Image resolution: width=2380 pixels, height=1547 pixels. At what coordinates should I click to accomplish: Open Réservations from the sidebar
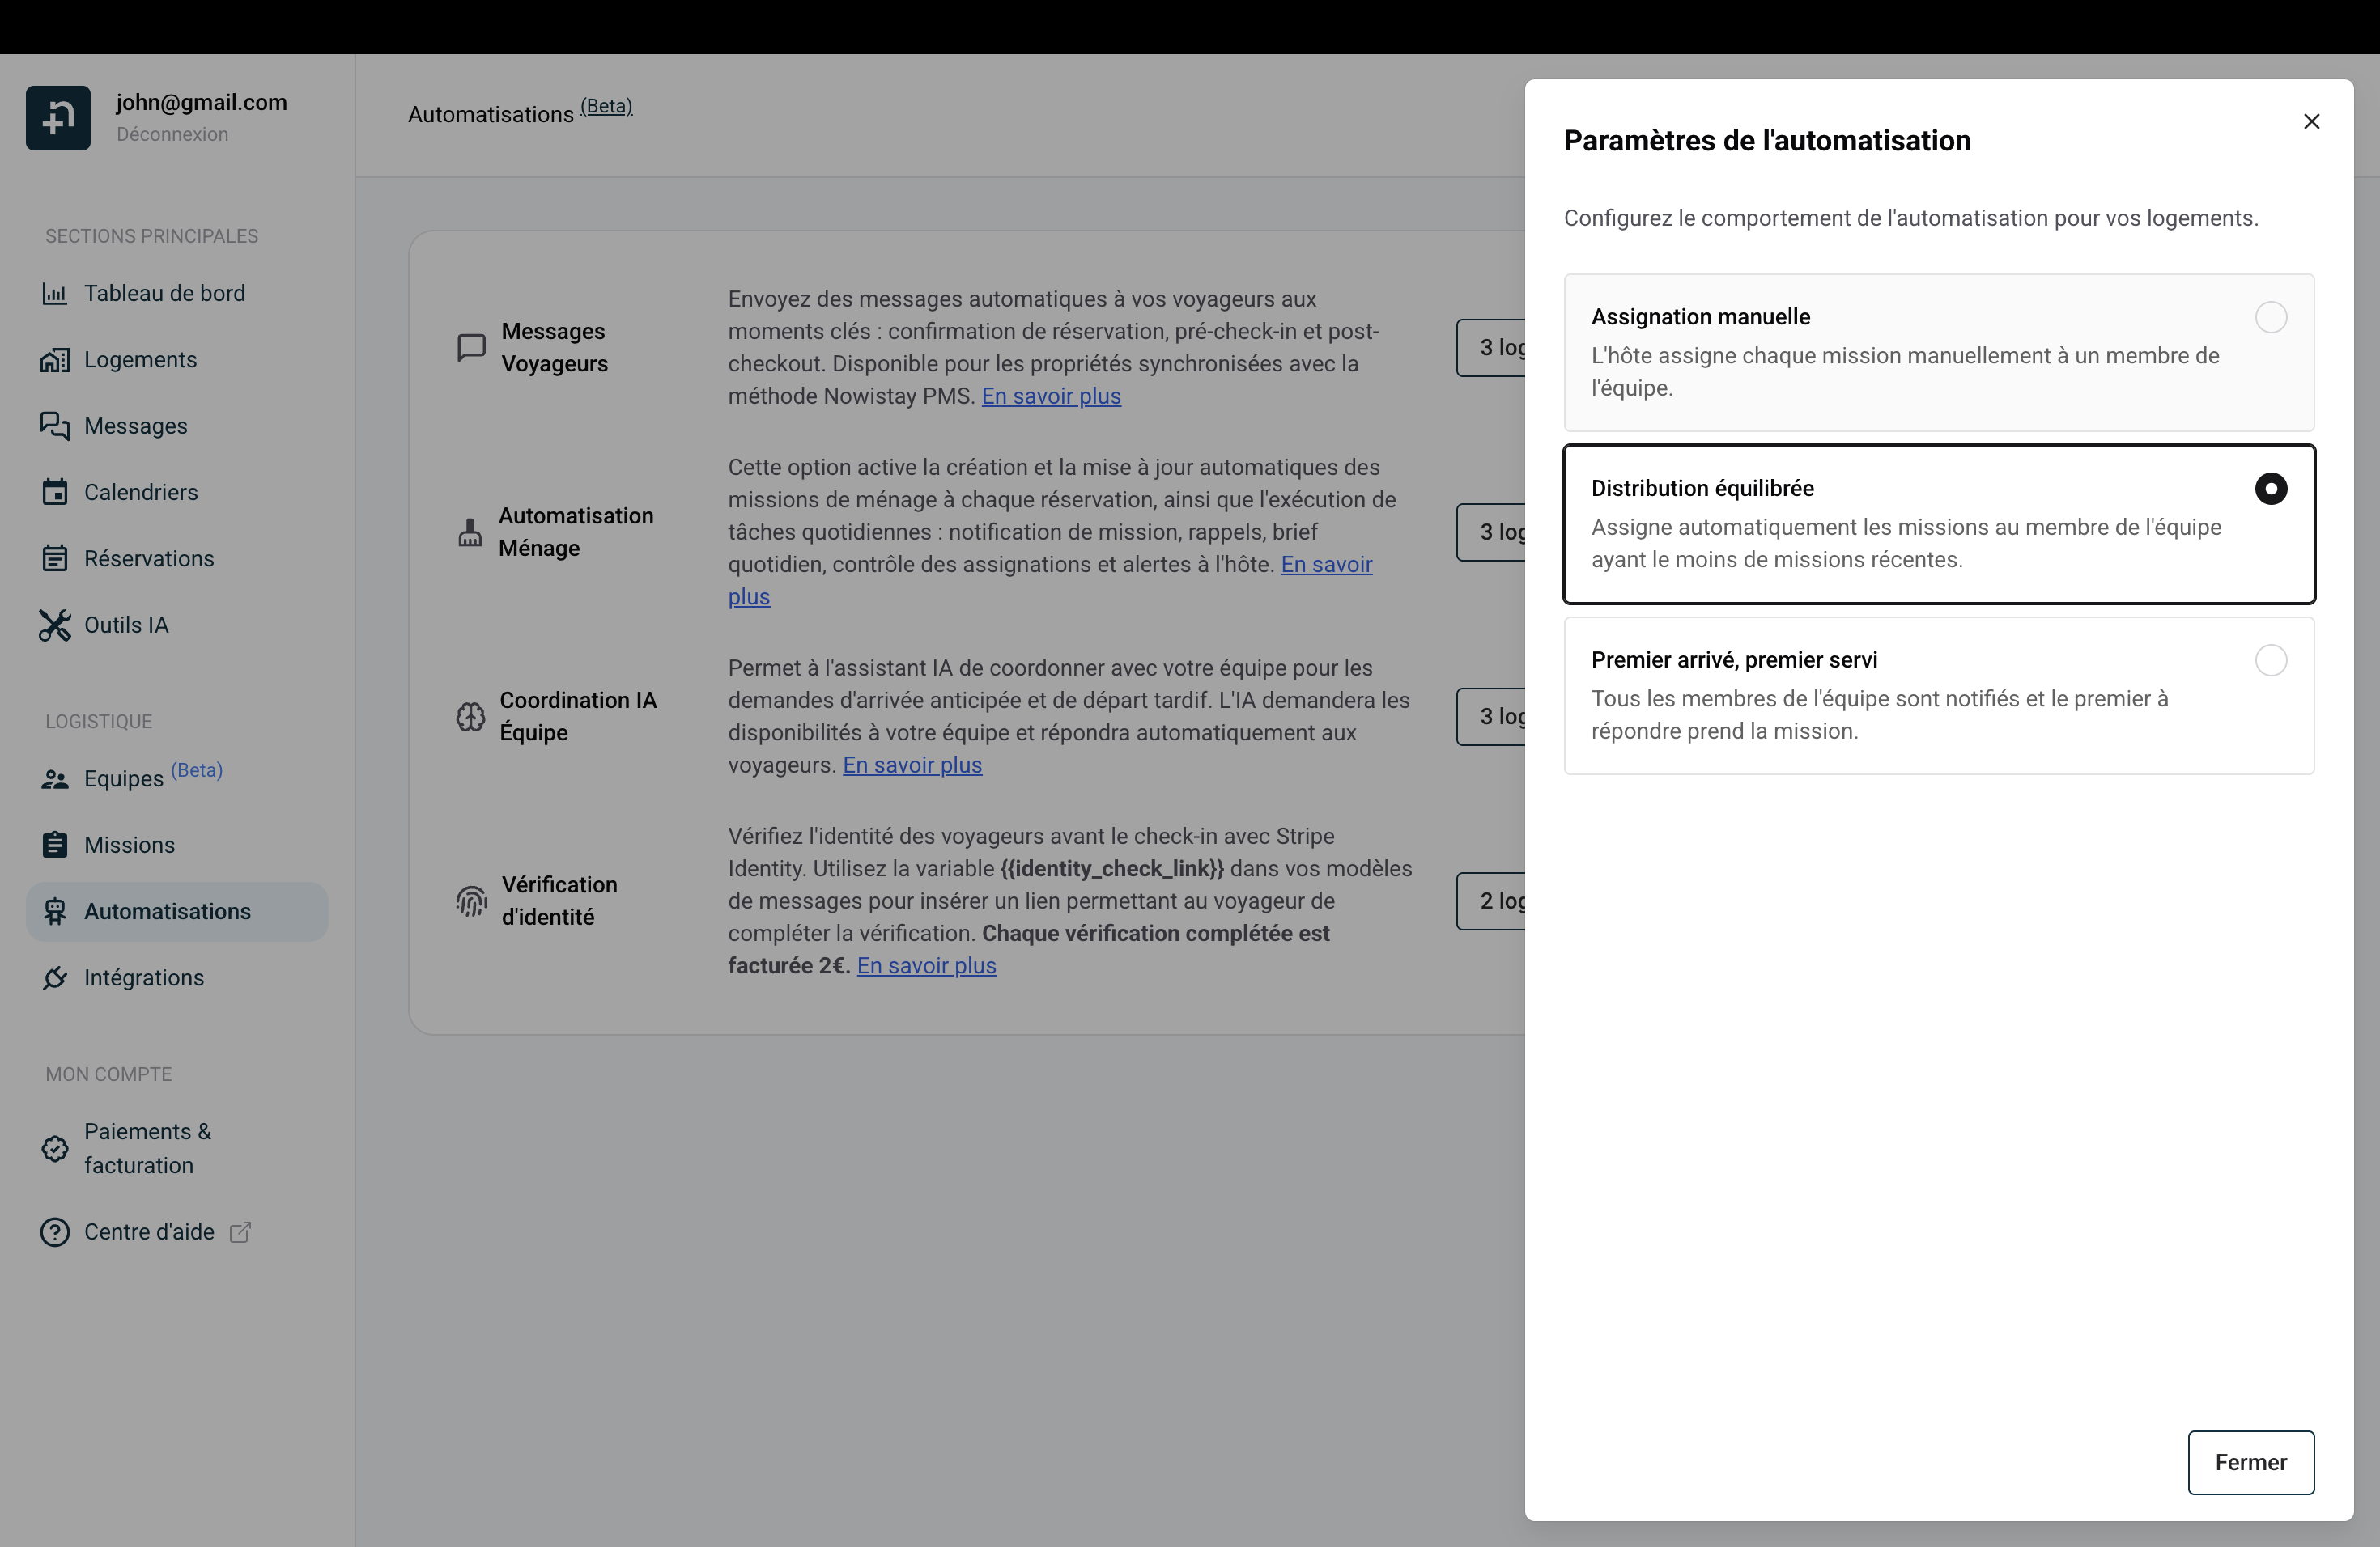point(177,558)
